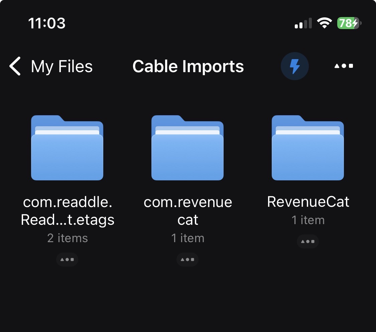The height and width of the screenshot is (332, 376).
Task: Open the top-right more options menu
Action: [344, 66]
